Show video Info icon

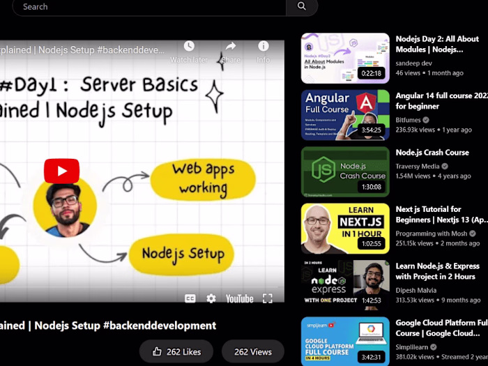click(264, 52)
